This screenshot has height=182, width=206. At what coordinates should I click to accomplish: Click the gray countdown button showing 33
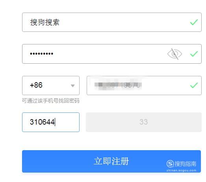pos(144,122)
